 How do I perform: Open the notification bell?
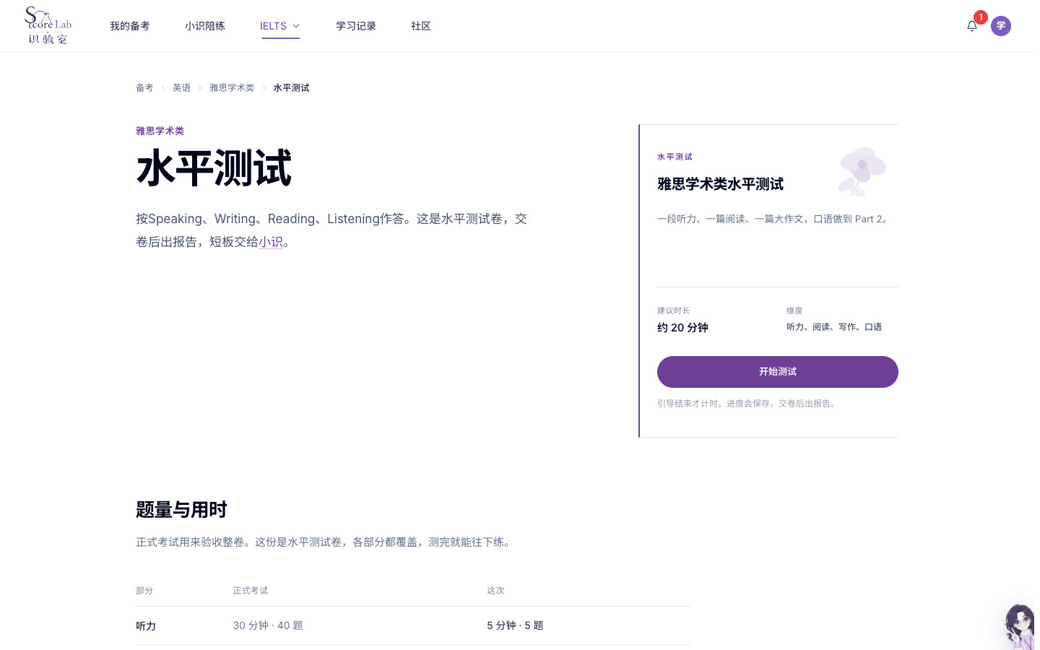pyautogui.click(x=972, y=26)
